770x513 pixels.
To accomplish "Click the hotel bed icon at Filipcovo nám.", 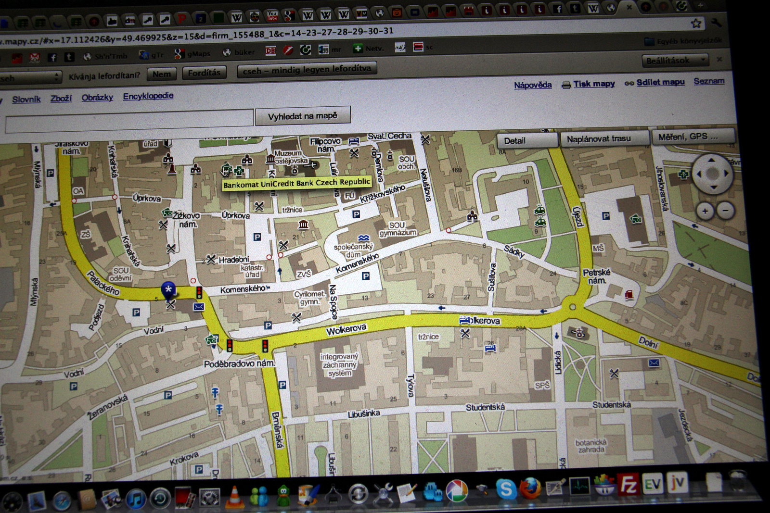I will tap(354, 141).
